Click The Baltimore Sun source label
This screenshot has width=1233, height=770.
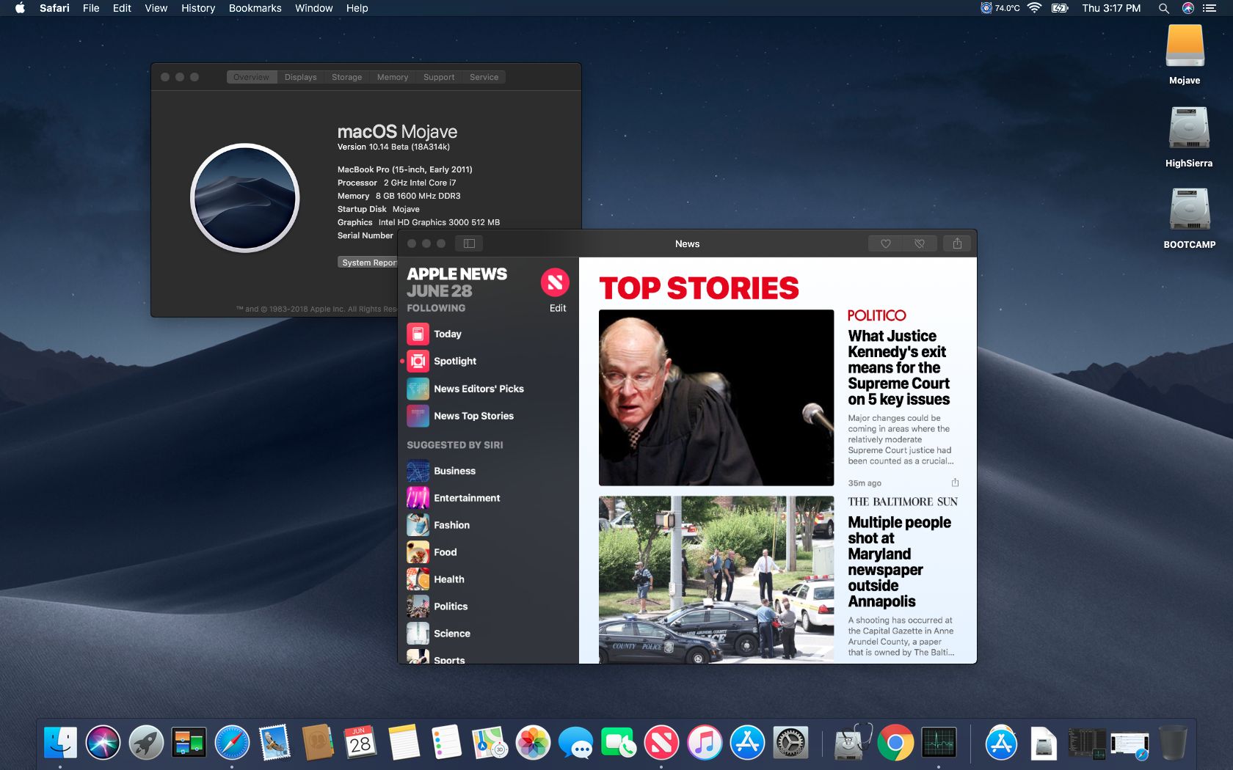click(903, 502)
